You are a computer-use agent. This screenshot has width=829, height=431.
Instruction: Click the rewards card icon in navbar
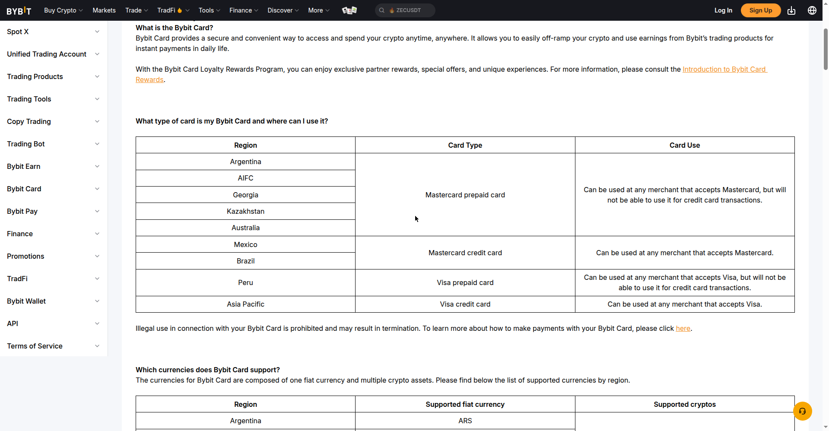coord(349,10)
